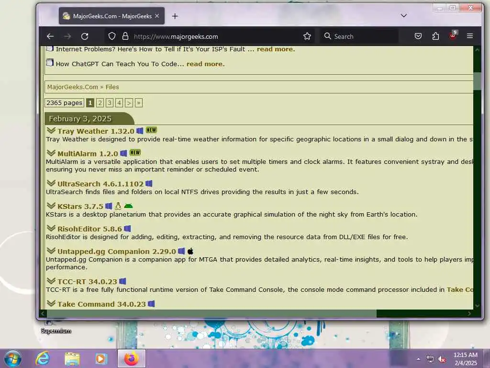Expand the list all tabs chevron
Screen dimensions: 490x368
pos(404,16)
